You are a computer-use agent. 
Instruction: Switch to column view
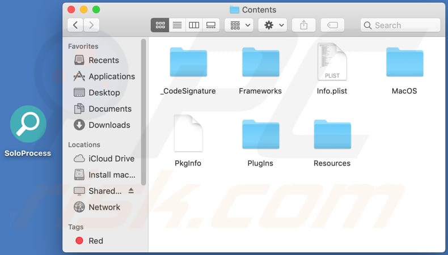194,25
